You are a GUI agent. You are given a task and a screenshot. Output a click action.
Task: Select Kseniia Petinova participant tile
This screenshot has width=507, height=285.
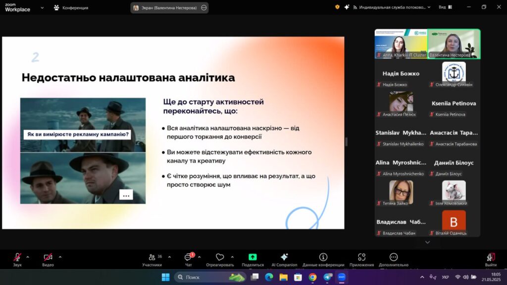tap(454, 104)
